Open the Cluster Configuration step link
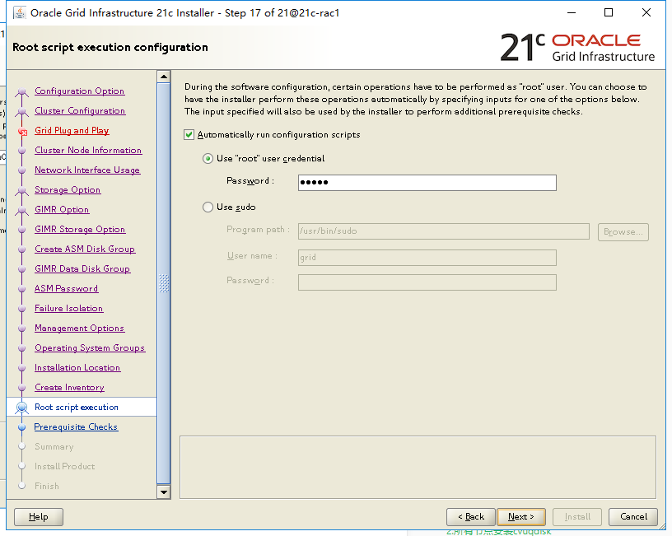This screenshot has width=672, height=536. pos(80,110)
